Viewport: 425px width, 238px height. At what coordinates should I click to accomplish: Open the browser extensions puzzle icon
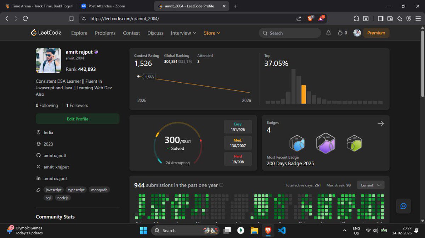356,18
